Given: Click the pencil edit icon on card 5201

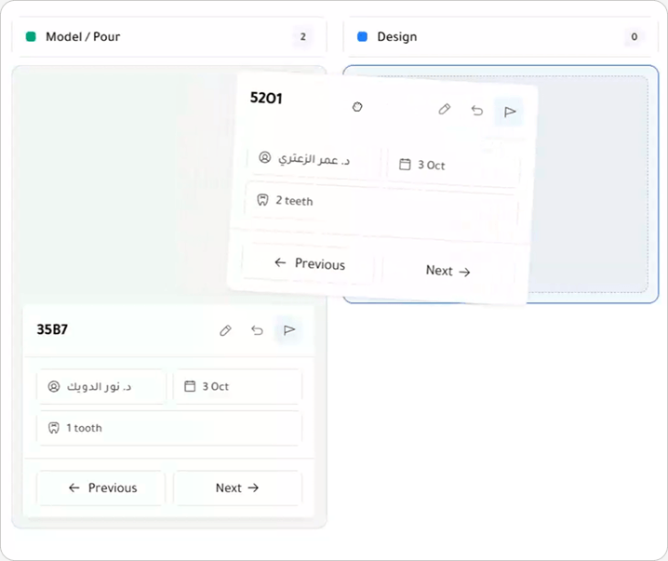Looking at the screenshot, I should pos(445,110).
